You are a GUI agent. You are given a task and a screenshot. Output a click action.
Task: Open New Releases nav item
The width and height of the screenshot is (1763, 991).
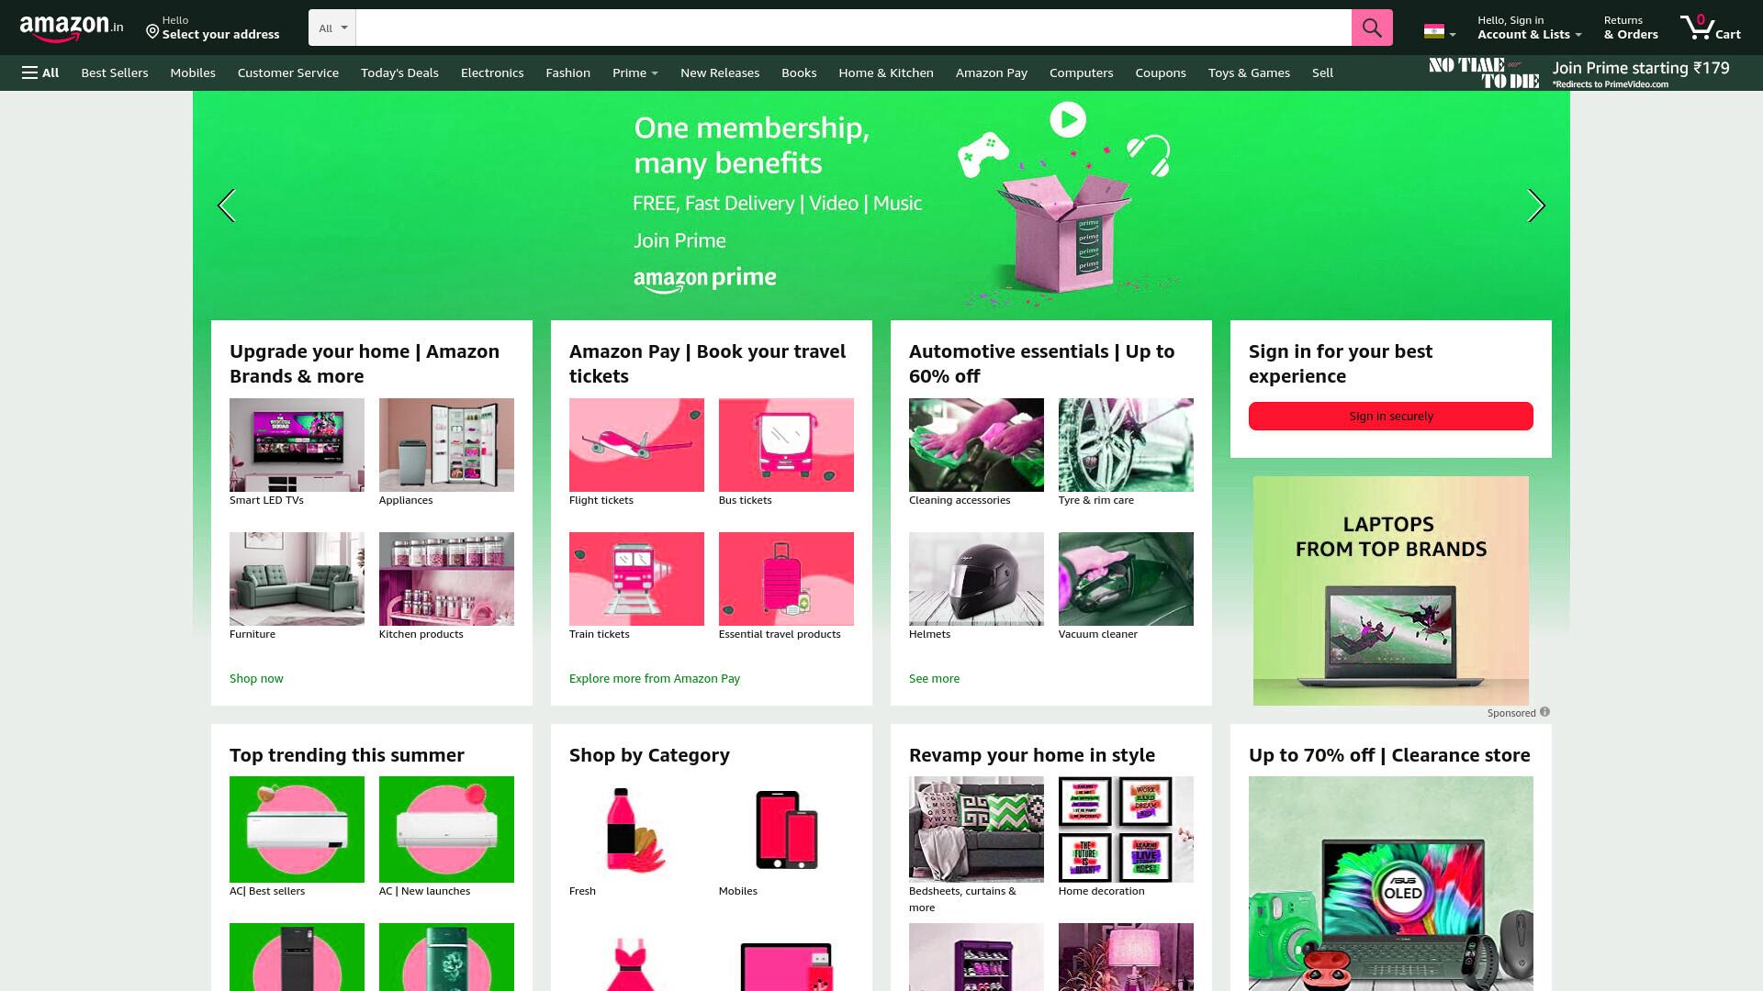720,72
